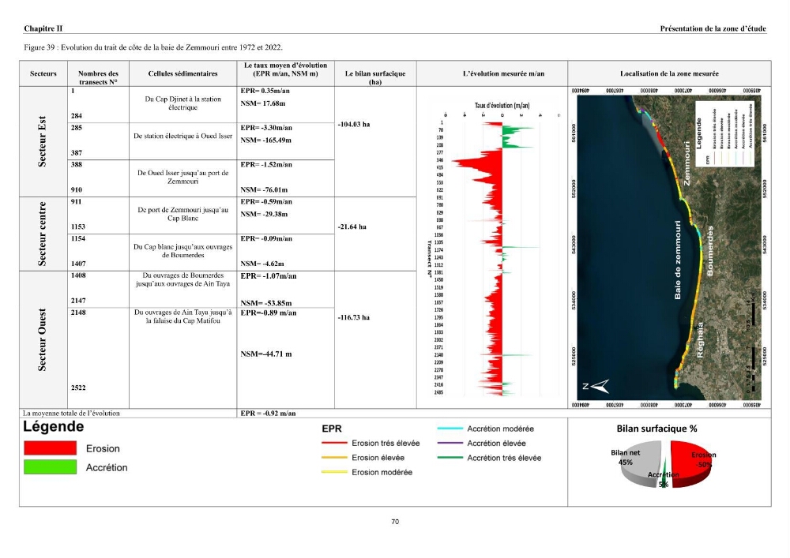Image resolution: width=790 pixels, height=558 pixels.
Task: Click the '-104.03 ha' surface balance
Action: (x=354, y=124)
